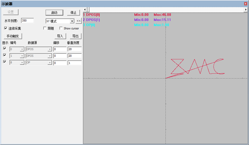Click the 启动 start button
The height and width of the screenshot is (145, 249).
[x=54, y=13]
